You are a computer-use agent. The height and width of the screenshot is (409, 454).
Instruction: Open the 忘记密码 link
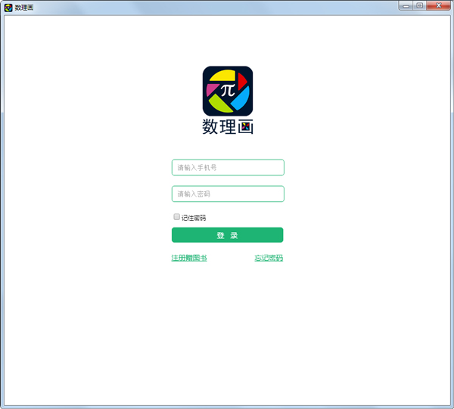click(x=269, y=258)
